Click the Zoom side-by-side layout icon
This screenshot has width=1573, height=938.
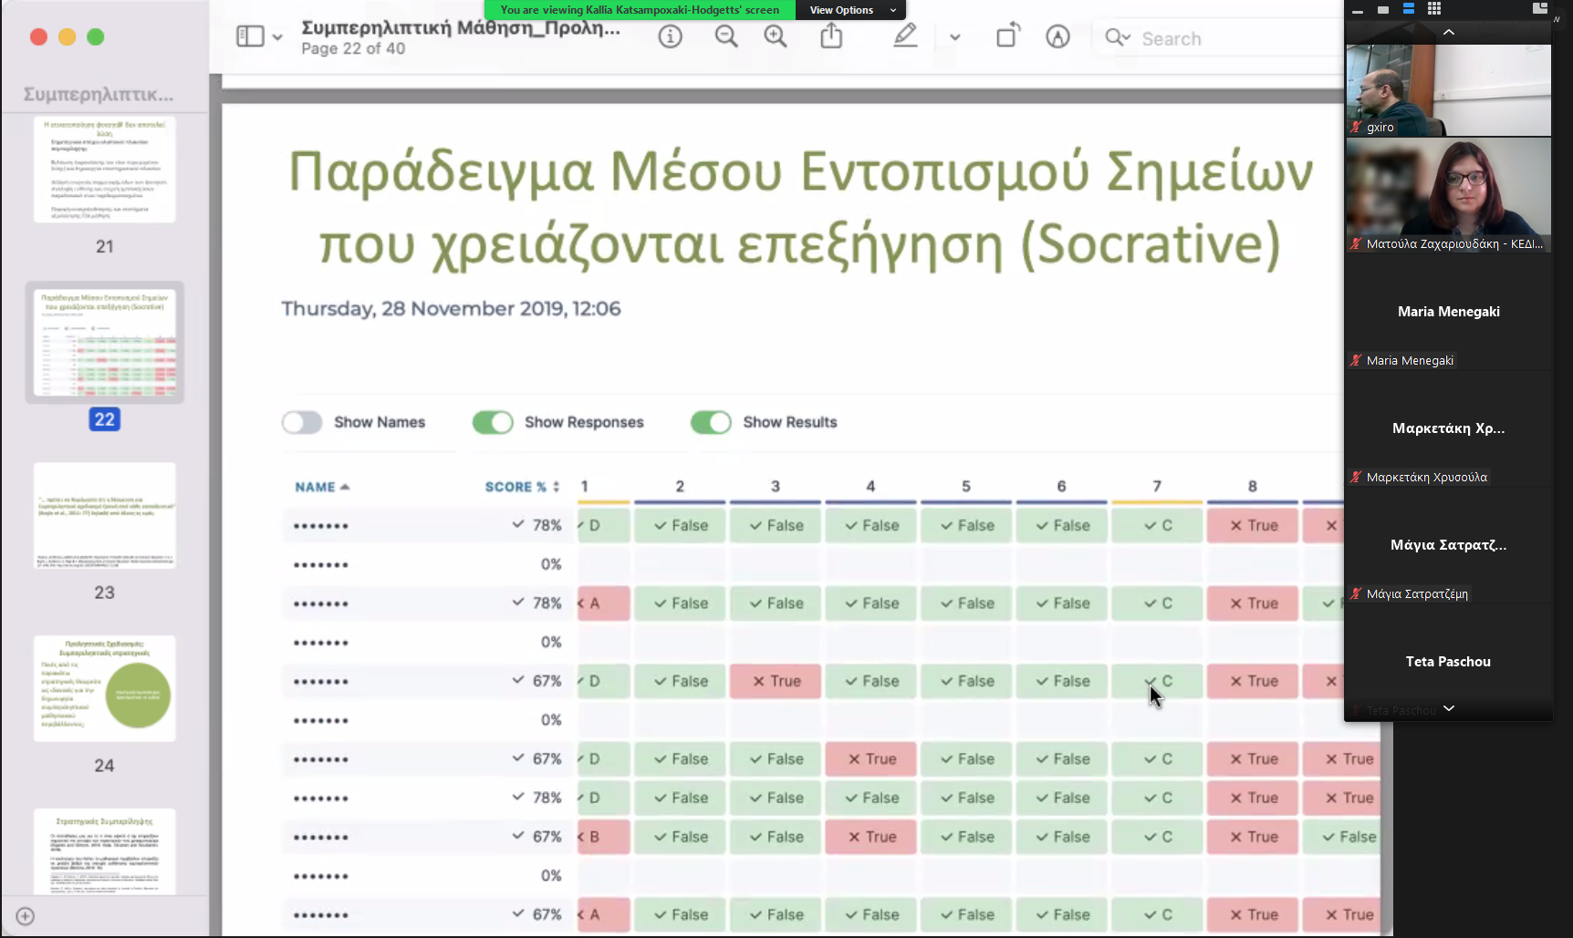(x=1540, y=8)
